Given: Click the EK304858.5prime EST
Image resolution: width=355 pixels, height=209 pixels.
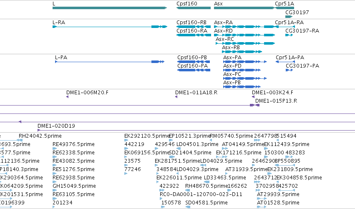Looking at the screenshot, I should tap(299, 178).
